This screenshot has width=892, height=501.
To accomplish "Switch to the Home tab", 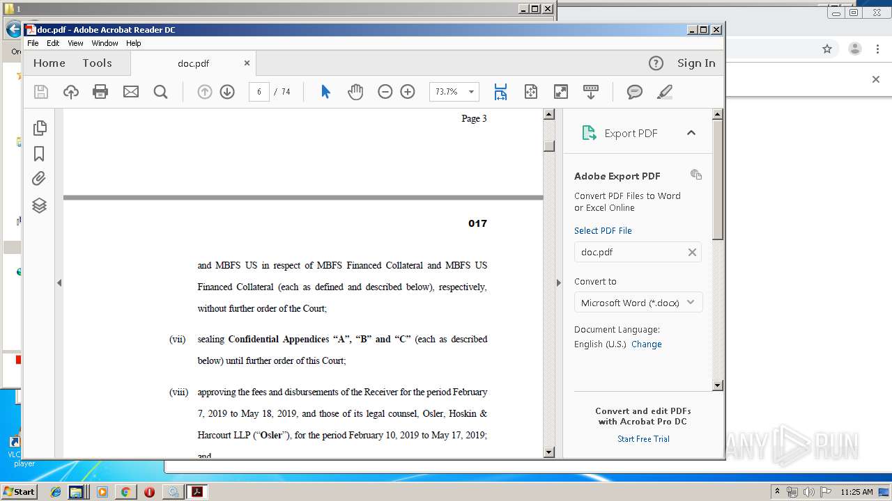I will click(49, 63).
